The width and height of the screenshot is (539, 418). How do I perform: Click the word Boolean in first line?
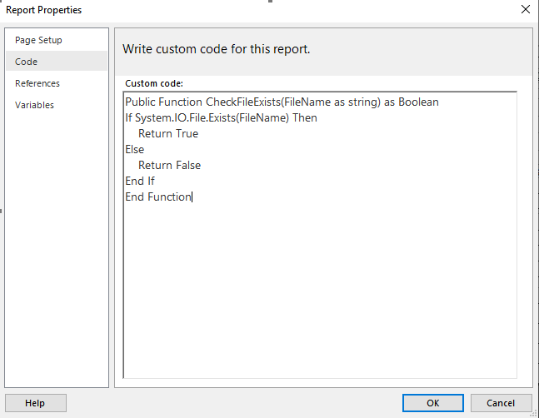coord(418,102)
